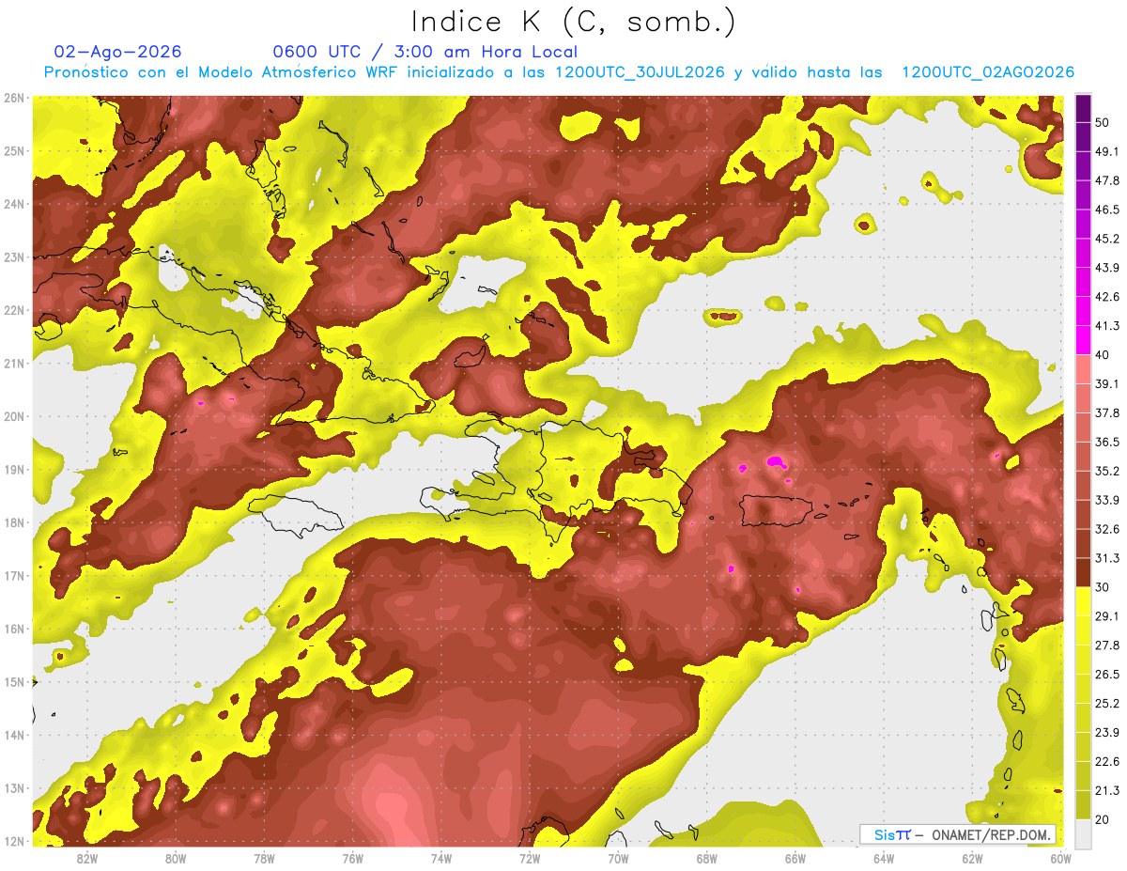1127x871 pixels.
Task: Click the magenta legend swatch between 40 and 41.3
Action: 1083,340
